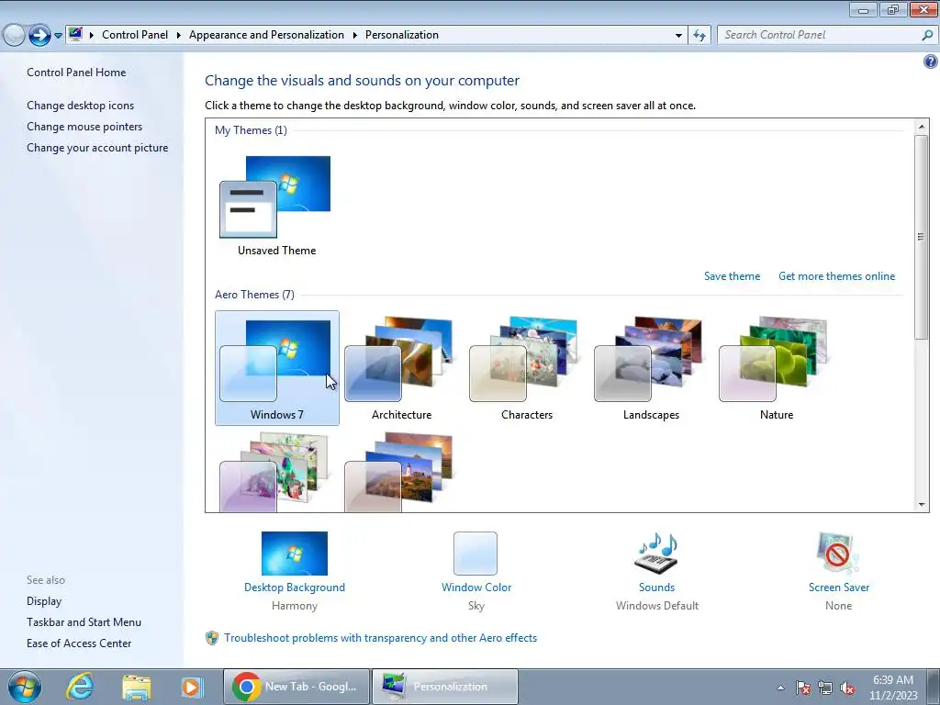Image resolution: width=940 pixels, height=705 pixels.
Task: Open the blue Help question mark icon
Action: [x=931, y=62]
